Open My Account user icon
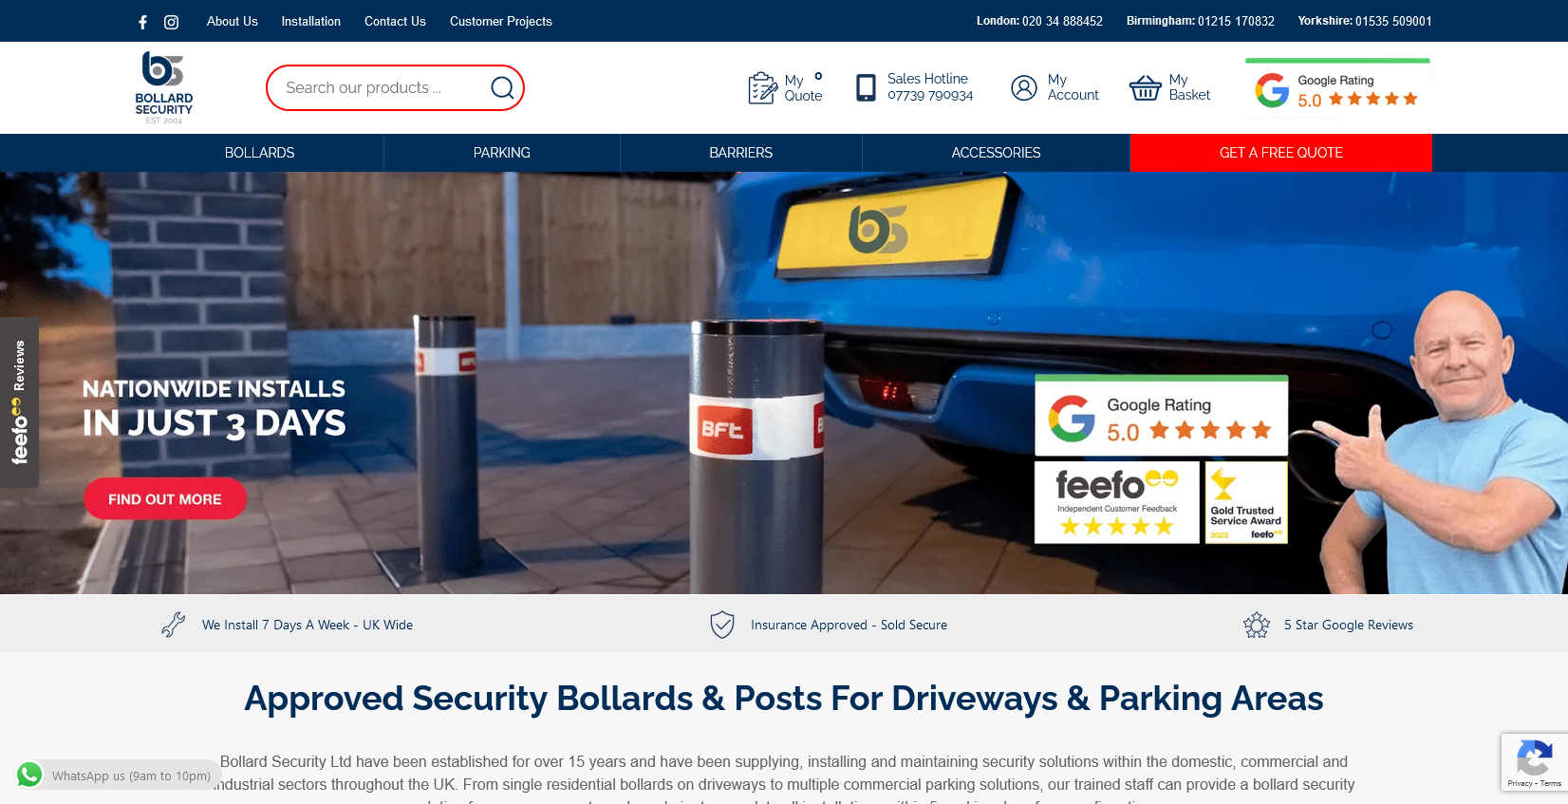 coord(1024,87)
